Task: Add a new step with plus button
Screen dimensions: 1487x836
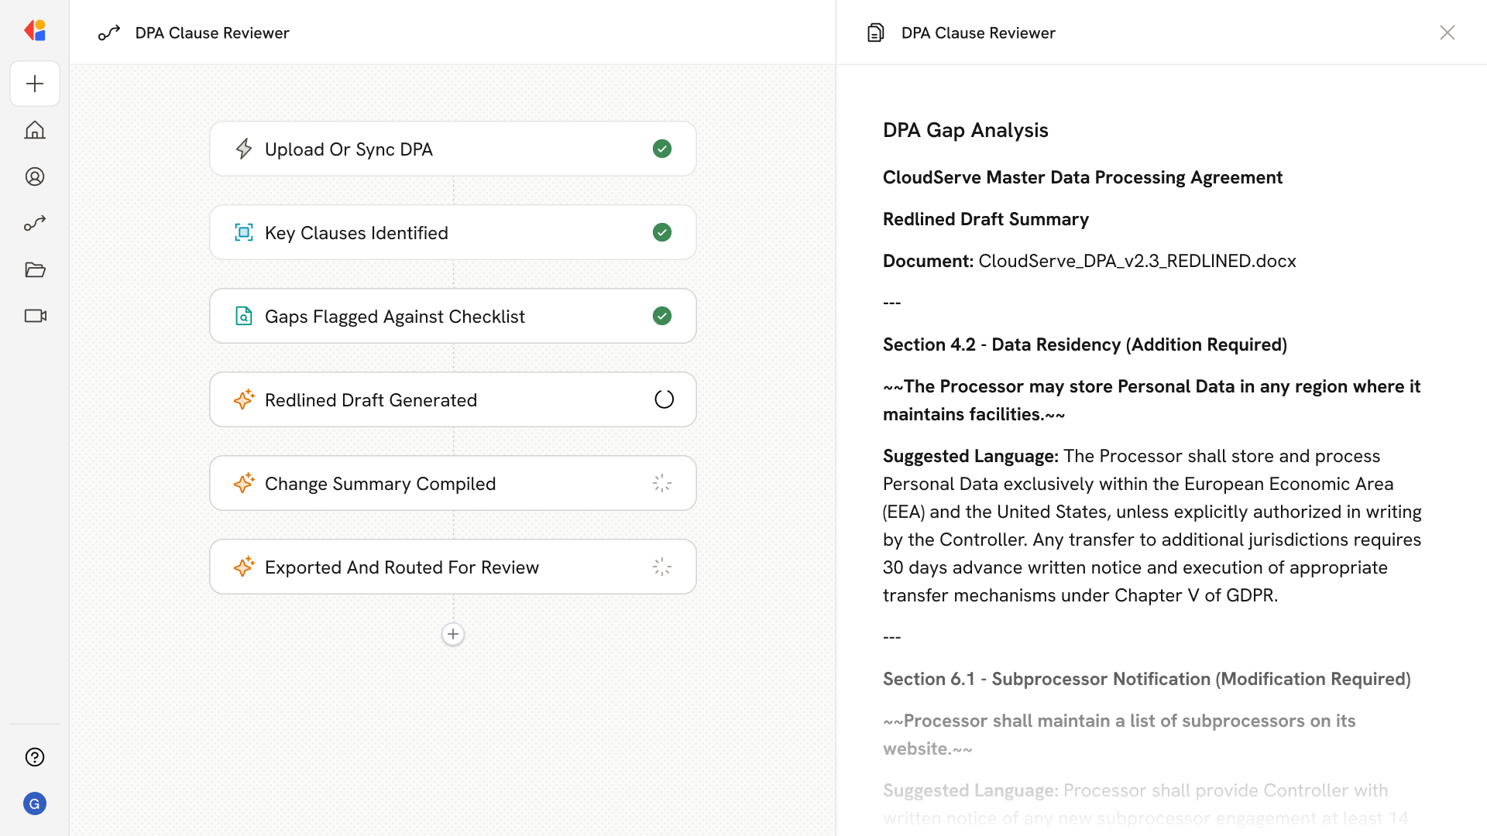Action: [453, 634]
